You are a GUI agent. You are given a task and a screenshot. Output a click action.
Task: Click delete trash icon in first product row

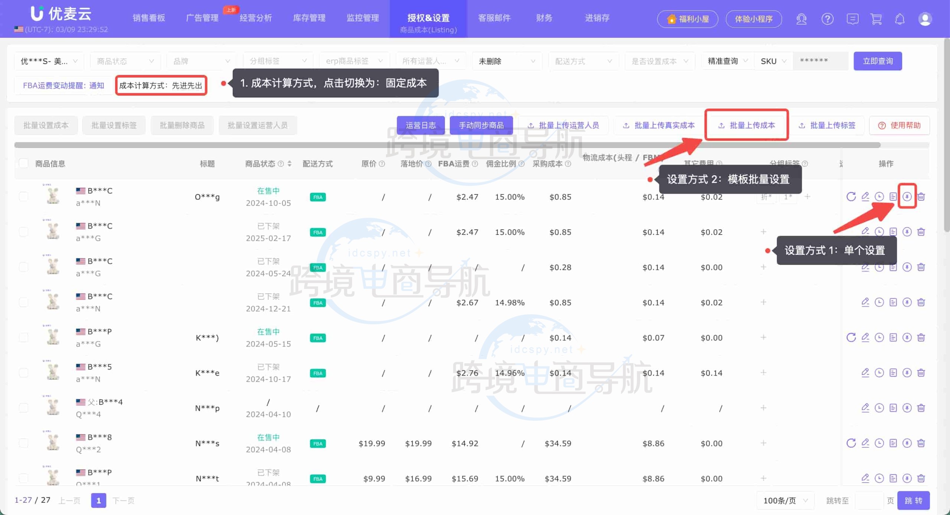[x=921, y=197]
